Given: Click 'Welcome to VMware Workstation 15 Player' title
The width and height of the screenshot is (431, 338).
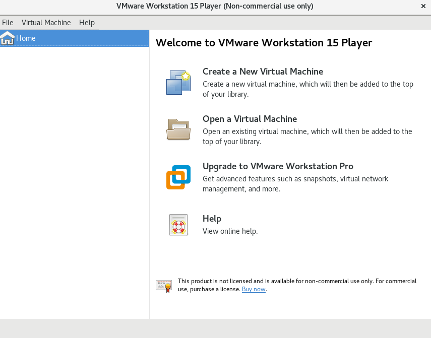Looking at the screenshot, I should (264, 43).
